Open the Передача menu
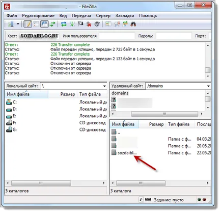 pos(81,16)
